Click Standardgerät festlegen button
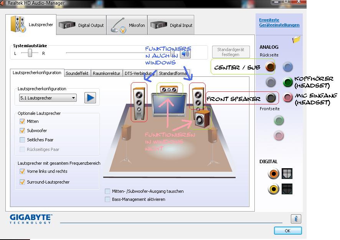Screen dimensions: 340x240 (231, 52)
